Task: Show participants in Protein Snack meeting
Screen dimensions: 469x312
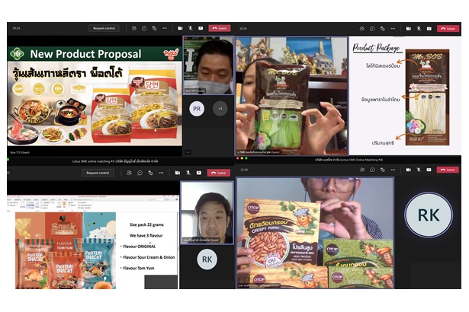Action: click(129, 173)
